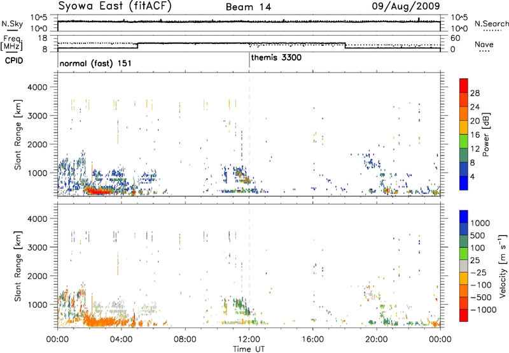The width and height of the screenshot is (509, 353).
Task: Select the 1000 tick of the velocity panel
Action: click(x=38, y=304)
